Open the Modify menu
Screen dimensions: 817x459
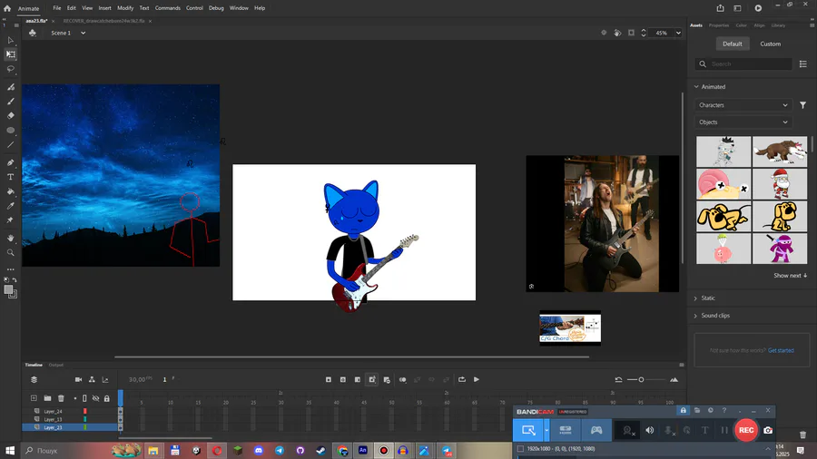pos(125,8)
